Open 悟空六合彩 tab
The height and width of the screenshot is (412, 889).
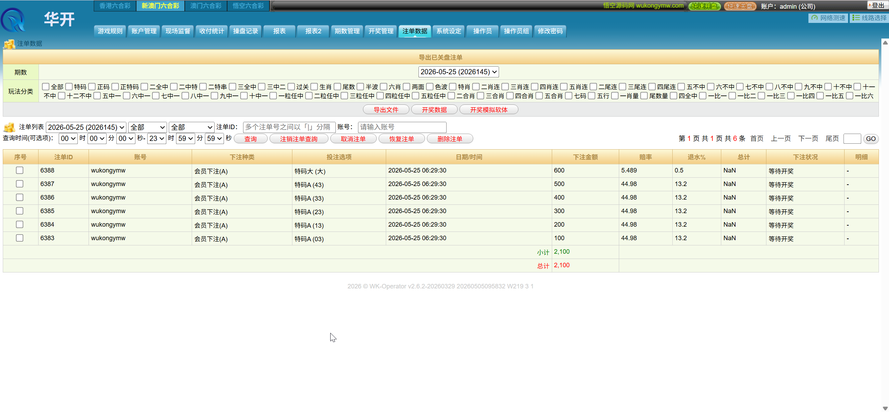(248, 6)
